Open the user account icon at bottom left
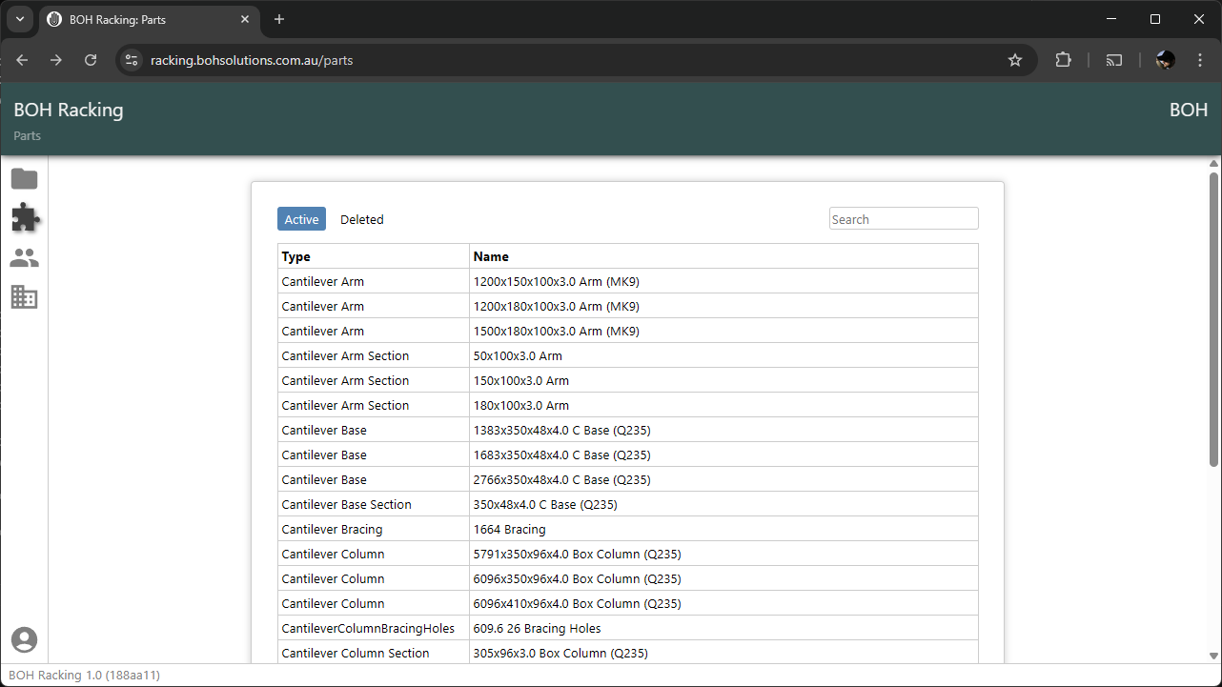Viewport: 1222px width, 687px height. tap(24, 640)
